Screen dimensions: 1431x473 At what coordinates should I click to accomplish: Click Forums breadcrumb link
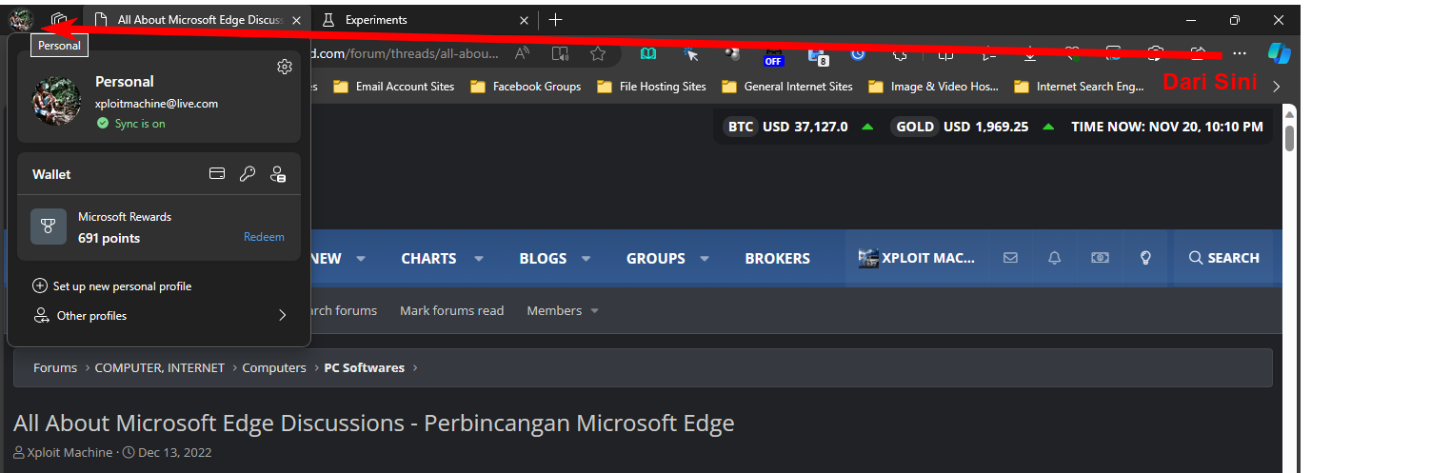(55, 367)
